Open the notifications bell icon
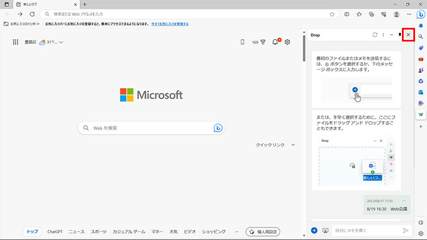The height and width of the screenshot is (240, 427). point(276,42)
